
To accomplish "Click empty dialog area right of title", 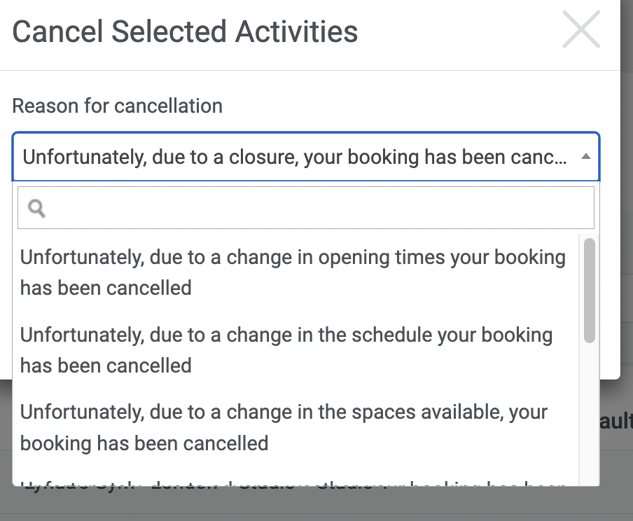I will point(460,32).
